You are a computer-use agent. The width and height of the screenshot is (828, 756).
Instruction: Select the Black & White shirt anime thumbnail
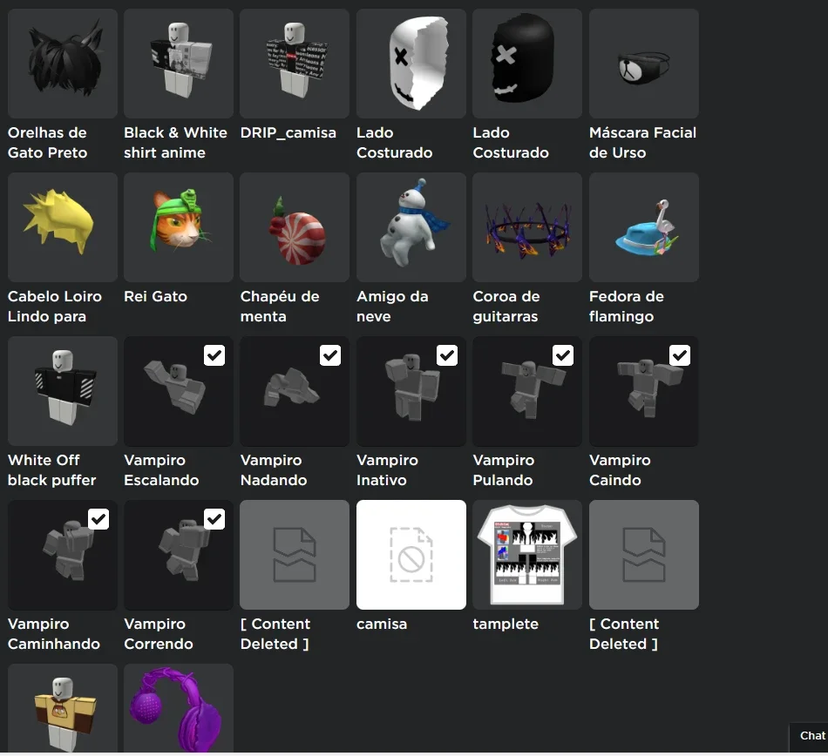pos(179,64)
